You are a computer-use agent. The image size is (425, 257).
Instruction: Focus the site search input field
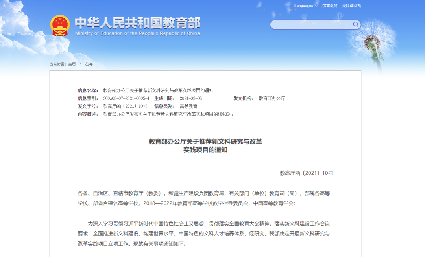[x=312, y=25]
